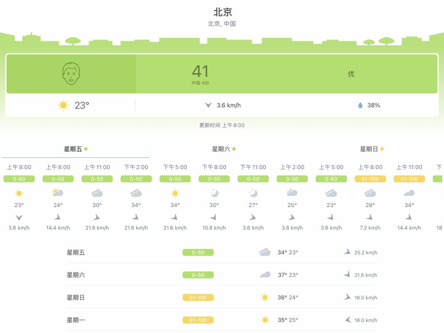Click the sun icon in the 星期一 row
The width and height of the screenshot is (444, 333).
265,319
